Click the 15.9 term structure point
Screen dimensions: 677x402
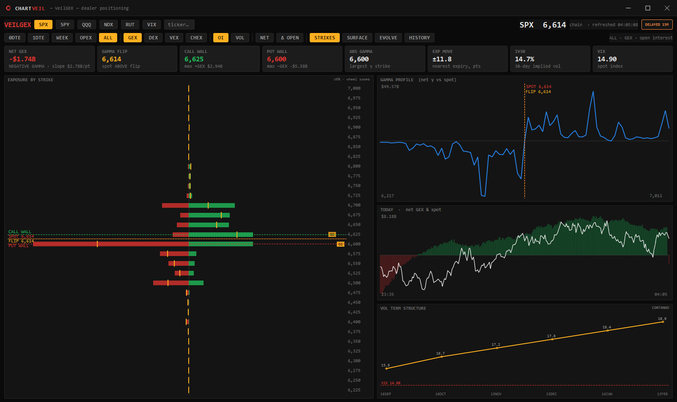386,369
